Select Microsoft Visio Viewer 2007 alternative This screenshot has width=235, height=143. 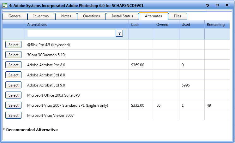tap(14, 115)
